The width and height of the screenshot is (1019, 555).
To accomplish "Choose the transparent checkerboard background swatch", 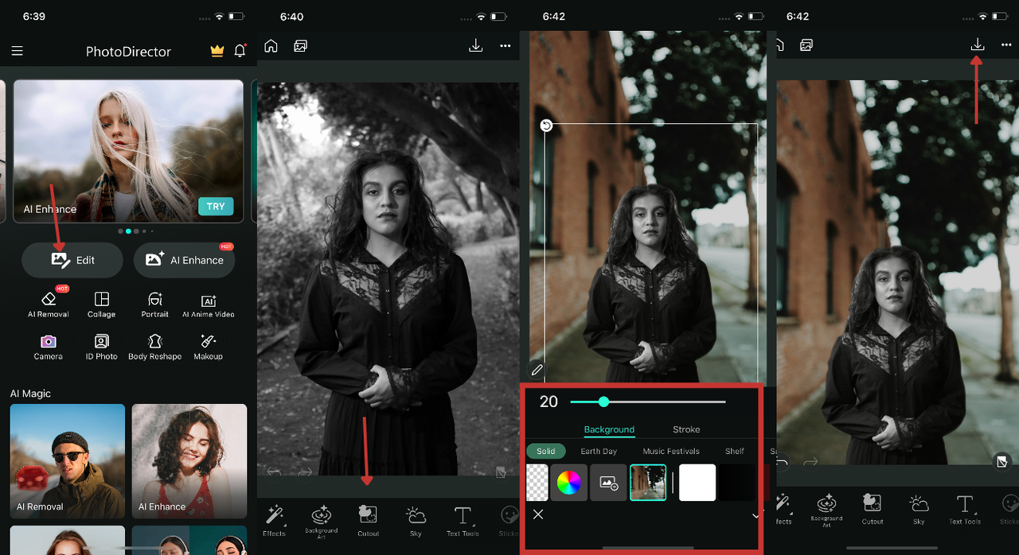I will click(x=537, y=483).
